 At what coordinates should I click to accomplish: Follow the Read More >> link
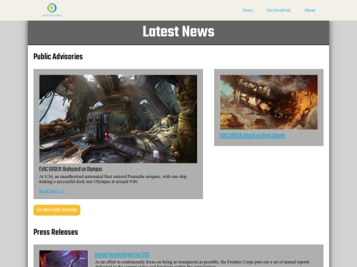point(52,191)
